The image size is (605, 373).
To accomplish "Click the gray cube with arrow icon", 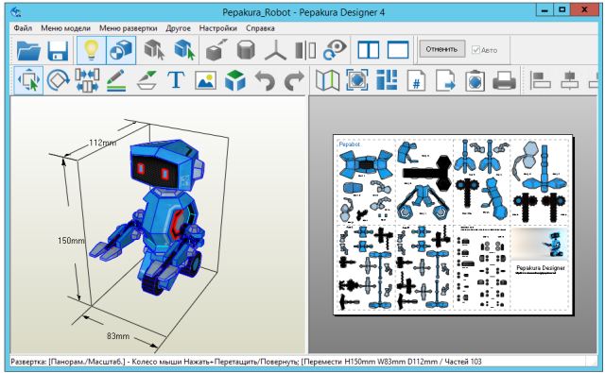I will pos(216,50).
